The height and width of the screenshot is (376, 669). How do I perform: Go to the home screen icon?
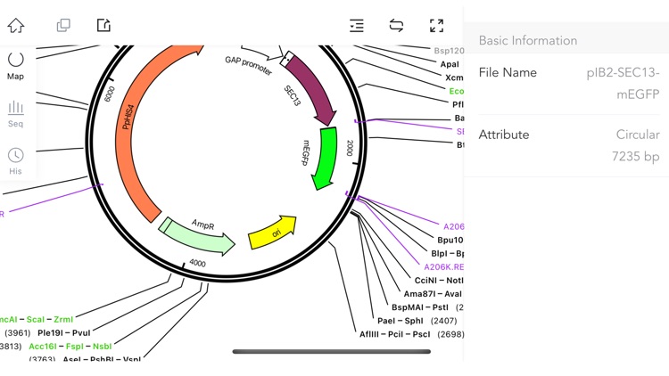[16, 26]
